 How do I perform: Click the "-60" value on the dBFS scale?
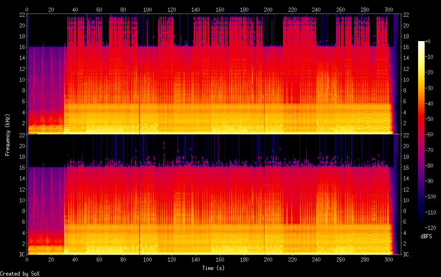pos(429,134)
